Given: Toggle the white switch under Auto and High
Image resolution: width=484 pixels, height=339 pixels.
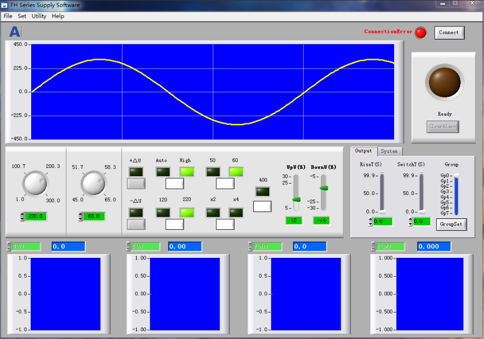Looking at the screenshot, I should pyautogui.click(x=175, y=184).
